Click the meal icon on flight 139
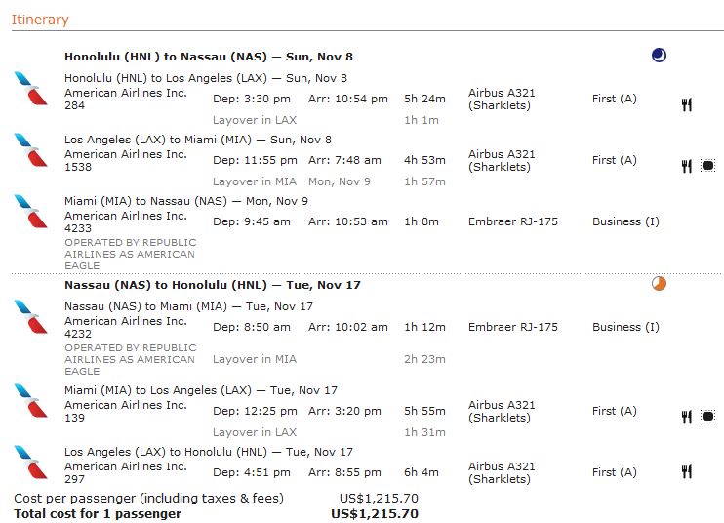The image size is (724, 523). (x=687, y=417)
